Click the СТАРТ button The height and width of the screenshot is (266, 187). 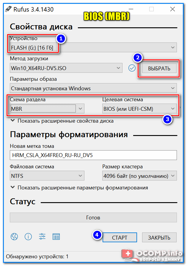[120, 237]
